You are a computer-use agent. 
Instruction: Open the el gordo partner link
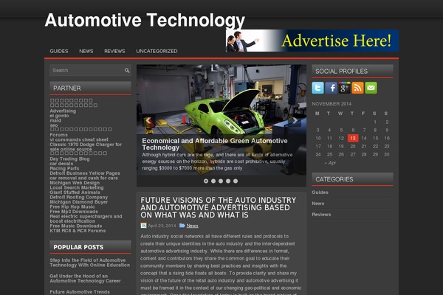point(59,116)
